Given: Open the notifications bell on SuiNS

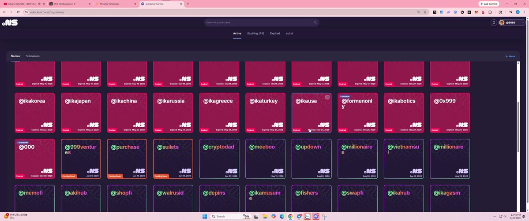Looking at the screenshot, I should tap(494, 22).
